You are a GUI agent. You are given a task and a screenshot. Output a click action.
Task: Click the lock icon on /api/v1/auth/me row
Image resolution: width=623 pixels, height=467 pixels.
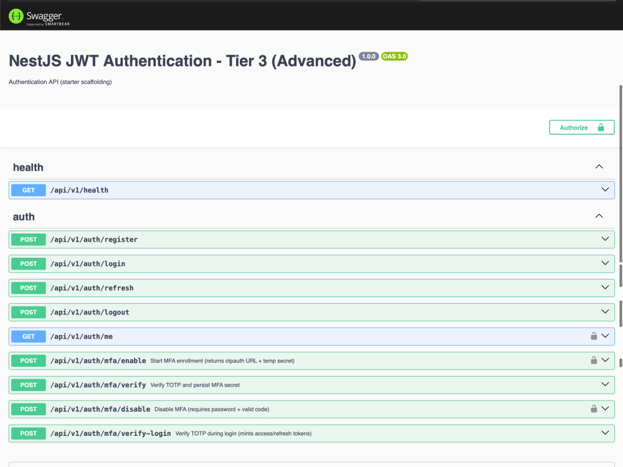click(x=594, y=336)
